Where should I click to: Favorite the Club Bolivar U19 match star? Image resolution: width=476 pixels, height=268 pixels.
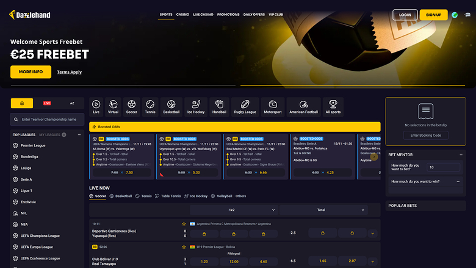[184, 247]
